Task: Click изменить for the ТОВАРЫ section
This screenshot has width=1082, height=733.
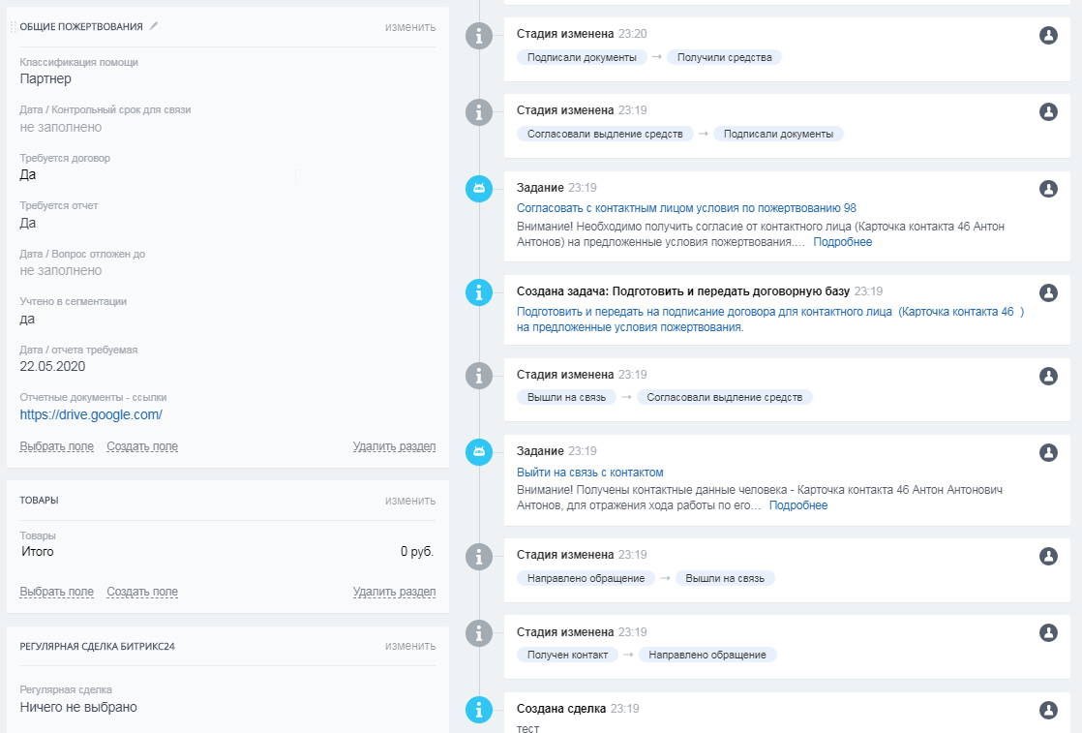Action: tap(409, 501)
